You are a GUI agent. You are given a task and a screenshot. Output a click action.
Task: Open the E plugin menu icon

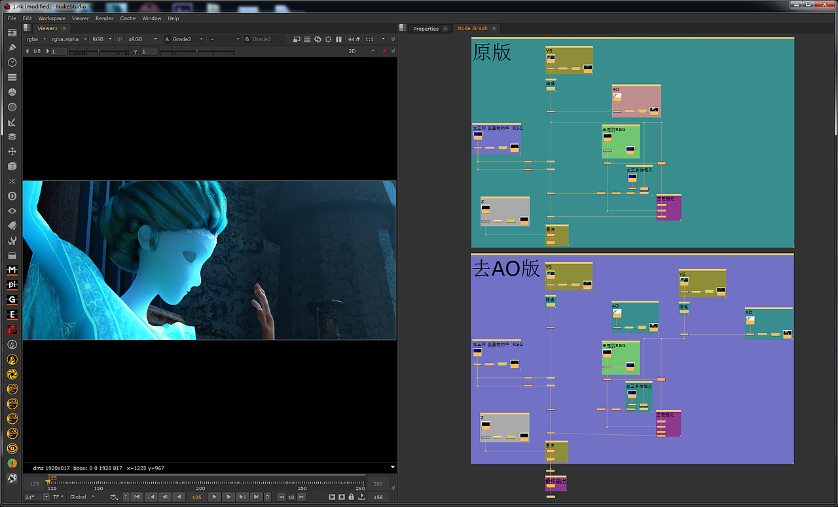click(12, 314)
